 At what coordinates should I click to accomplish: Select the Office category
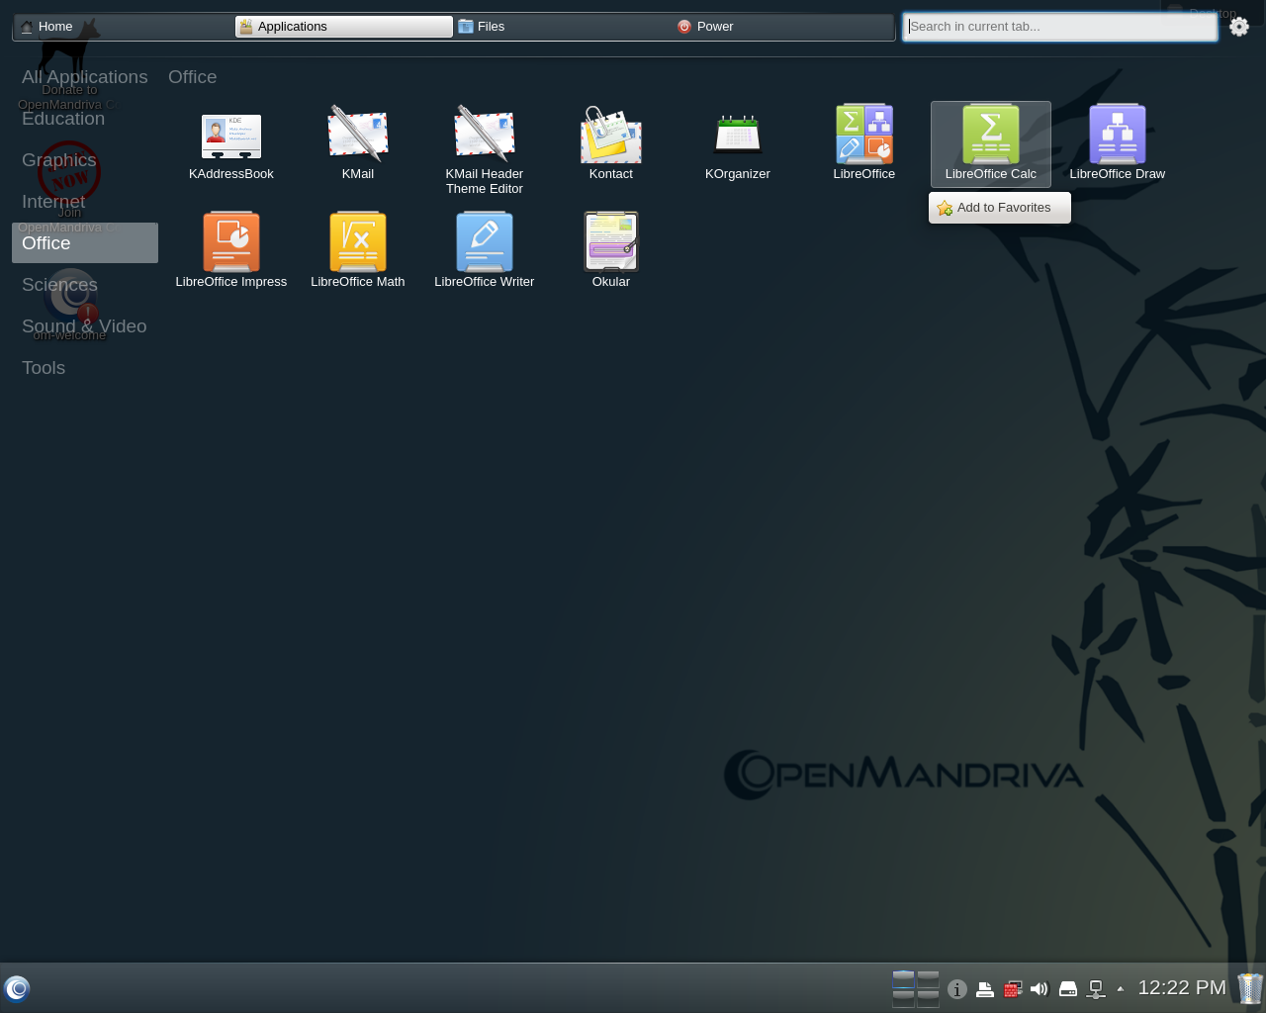tap(85, 243)
